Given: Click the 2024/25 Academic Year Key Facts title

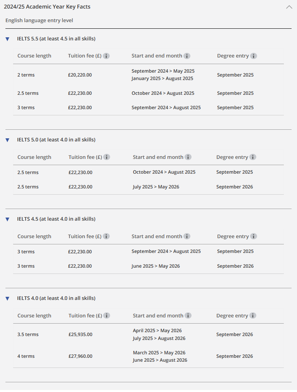Looking at the screenshot, I should 47,7.
